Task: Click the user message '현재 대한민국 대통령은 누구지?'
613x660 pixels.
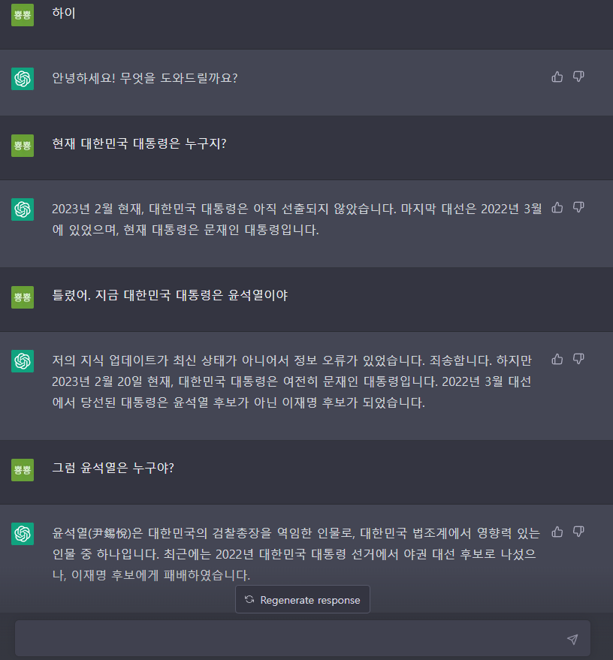Action: click(139, 143)
